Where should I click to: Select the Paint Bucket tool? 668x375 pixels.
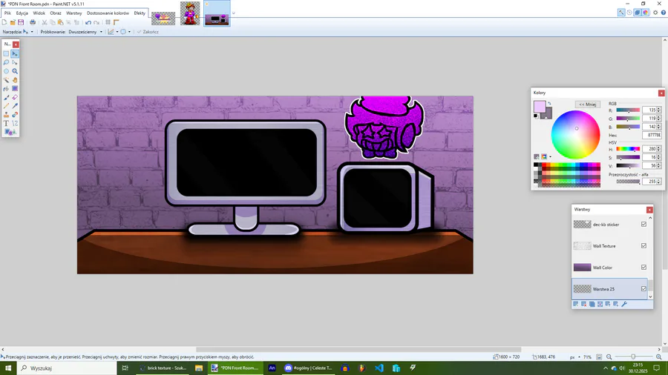coord(6,88)
